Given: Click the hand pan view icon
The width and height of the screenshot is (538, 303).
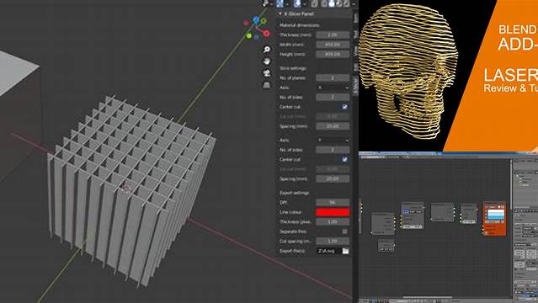Looking at the screenshot, I should coord(266,61).
